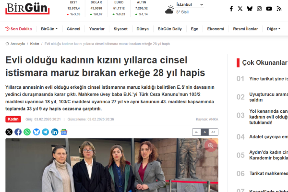The height and width of the screenshot is (192, 288).
Task: Click the BIST index ticker
Action: point(73,8)
